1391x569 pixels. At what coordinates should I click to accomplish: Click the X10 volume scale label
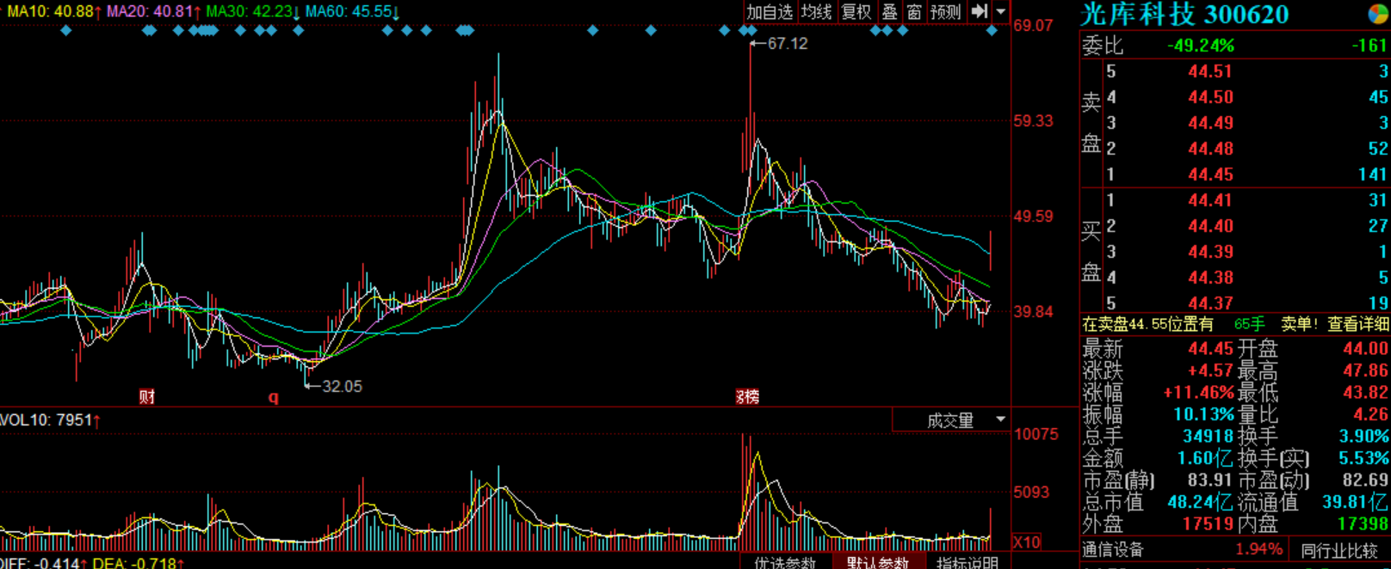(1026, 542)
